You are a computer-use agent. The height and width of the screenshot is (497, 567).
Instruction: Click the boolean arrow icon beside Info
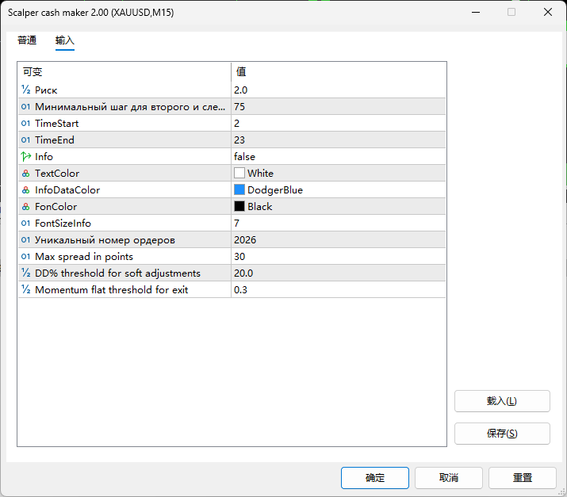[26, 157]
